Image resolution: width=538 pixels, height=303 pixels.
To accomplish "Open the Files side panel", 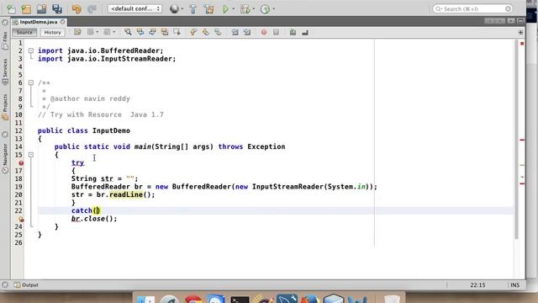I will (5, 41).
